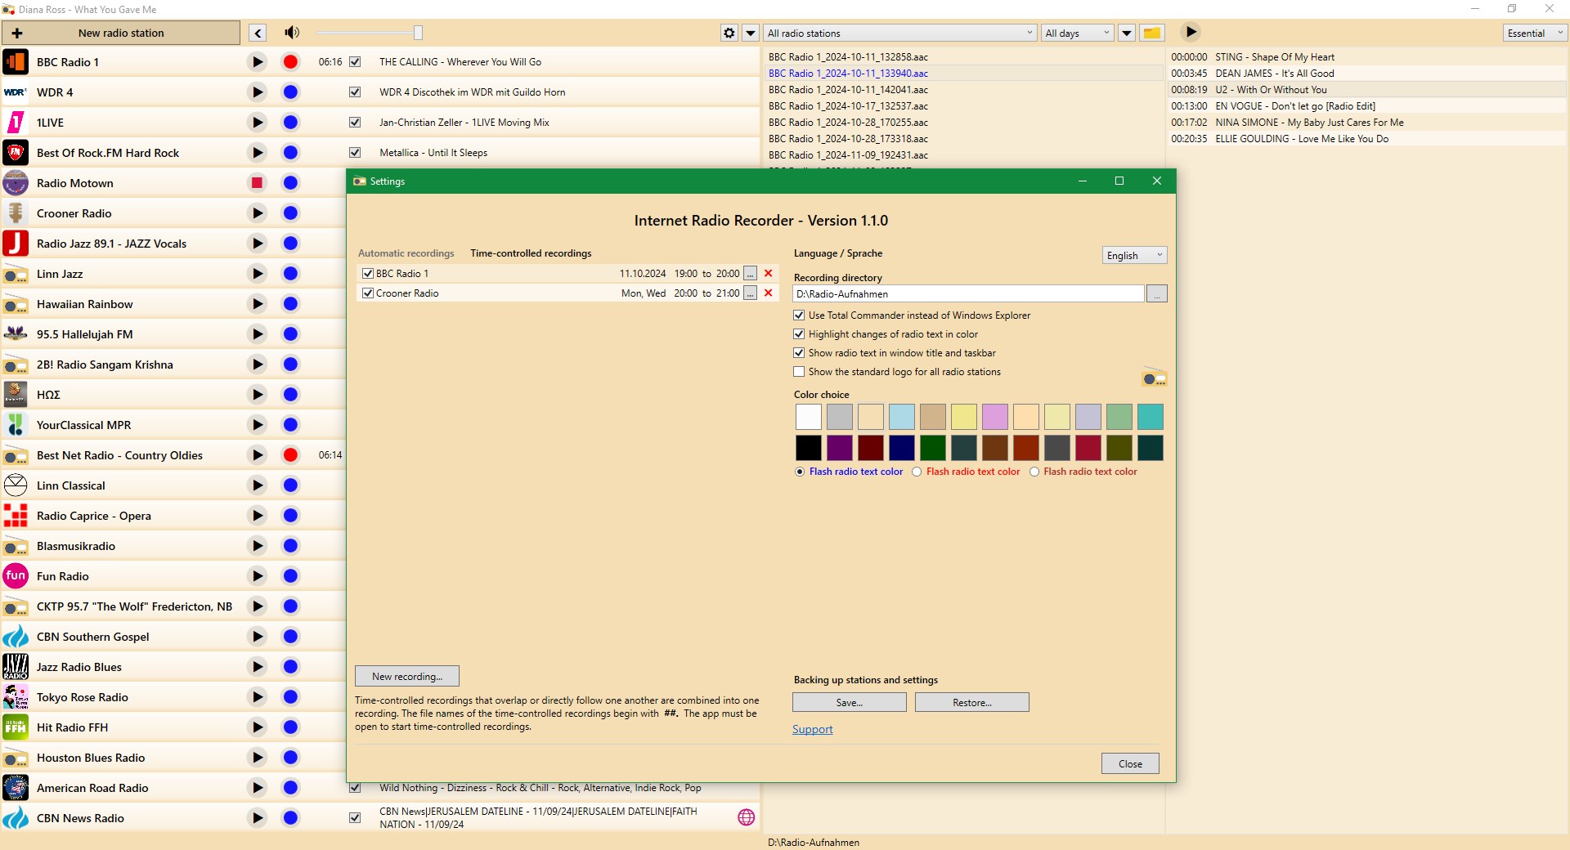Click the New recording... button

point(406,676)
